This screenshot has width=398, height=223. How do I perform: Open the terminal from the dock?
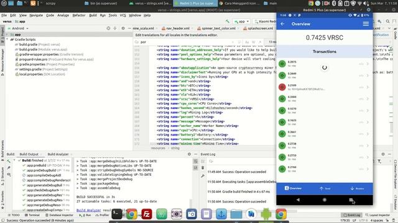(117, 214)
